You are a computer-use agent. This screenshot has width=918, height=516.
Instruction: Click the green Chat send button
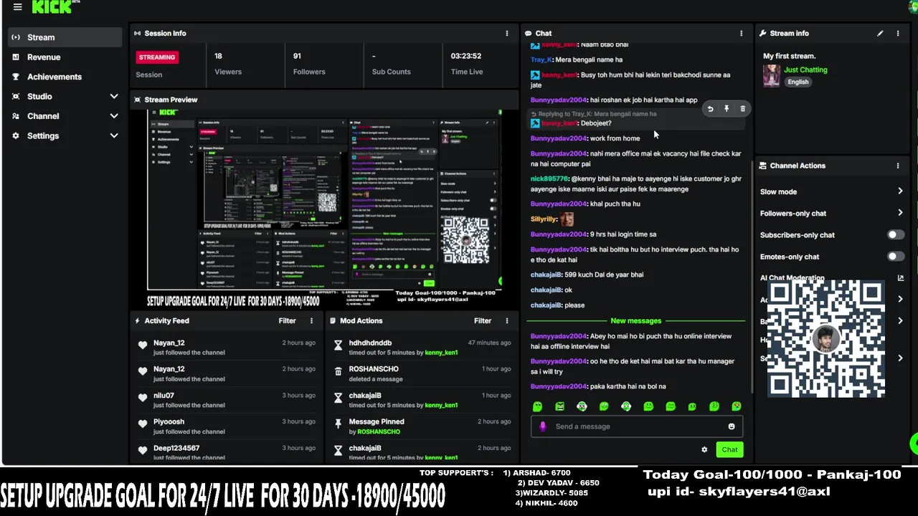729,449
